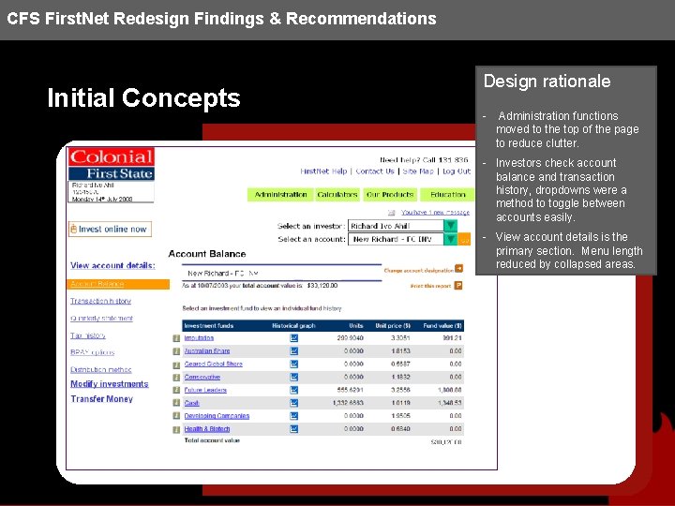Screen dimensions: 675x506
Task: Click the Unit price ($) column header
Action: click(393, 326)
